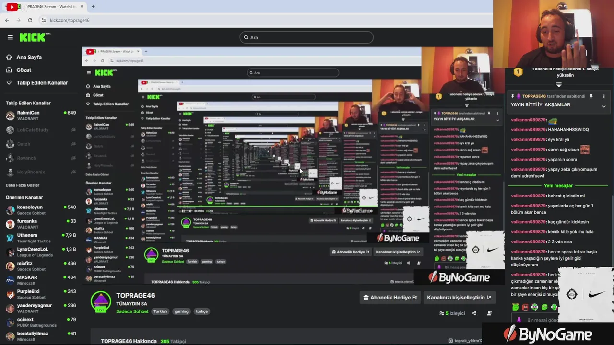The width and height of the screenshot is (614, 345).
Task: Open furxanka channel in main recommended list
Action: point(41,224)
